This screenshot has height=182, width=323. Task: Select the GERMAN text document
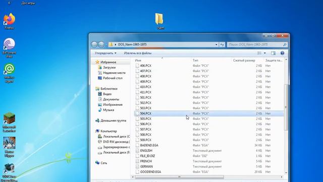click(x=146, y=166)
